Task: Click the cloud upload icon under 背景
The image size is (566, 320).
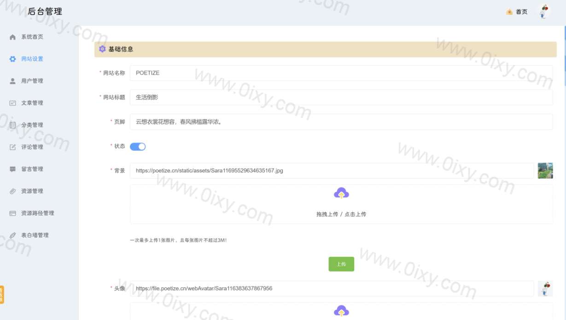Action: pyautogui.click(x=341, y=193)
